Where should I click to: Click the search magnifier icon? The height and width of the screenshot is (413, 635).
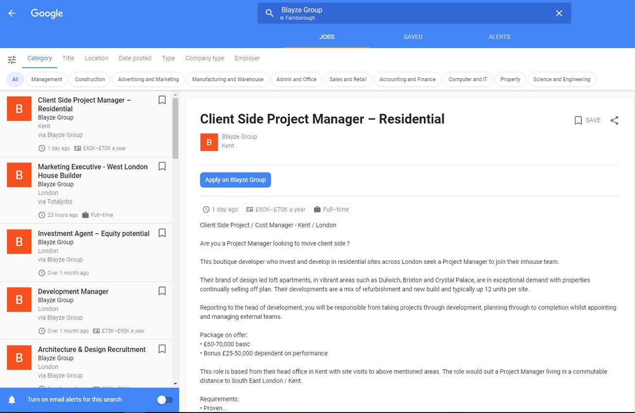click(270, 14)
